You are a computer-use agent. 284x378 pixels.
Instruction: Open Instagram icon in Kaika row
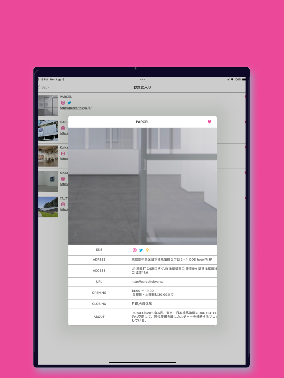tap(63, 154)
